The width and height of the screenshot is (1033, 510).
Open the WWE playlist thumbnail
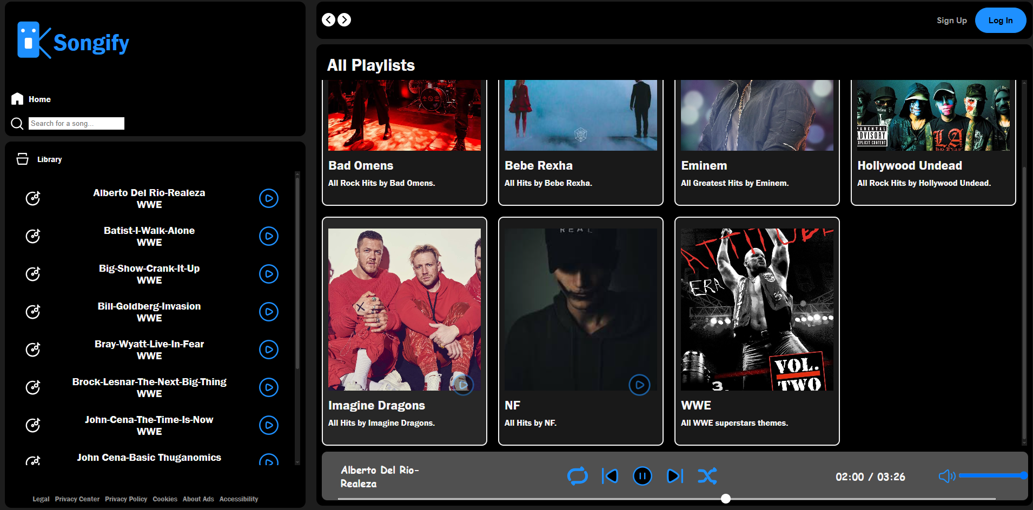757,309
